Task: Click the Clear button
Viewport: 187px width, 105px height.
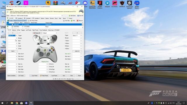Action: tap(71, 76)
